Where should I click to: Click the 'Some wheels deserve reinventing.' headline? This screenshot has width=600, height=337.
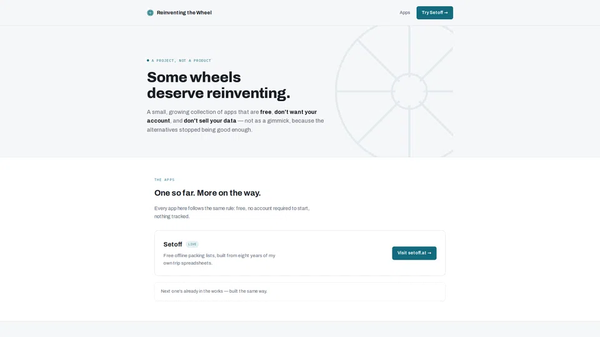tap(219, 85)
